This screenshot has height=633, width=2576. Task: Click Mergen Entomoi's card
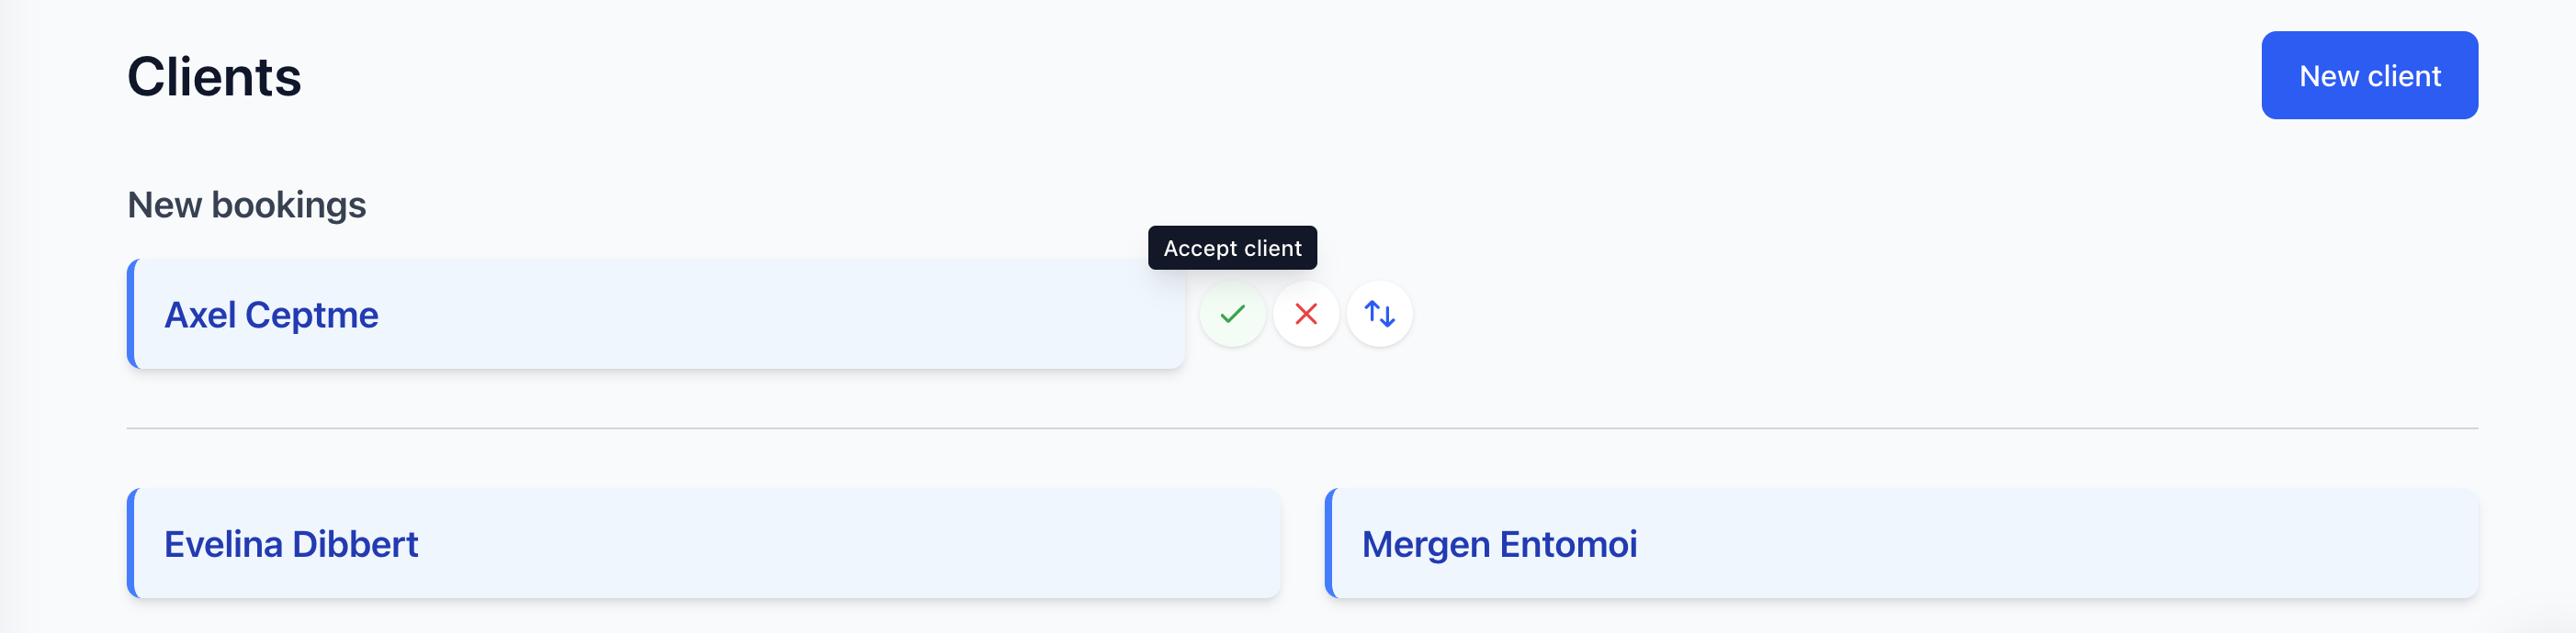pyautogui.click(x=1900, y=544)
